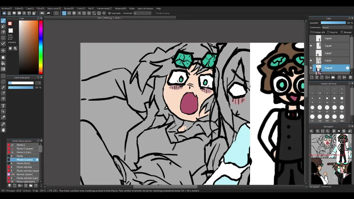Switch to the Referencia tab
The height and width of the screenshot is (199, 354).
tap(326, 187)
